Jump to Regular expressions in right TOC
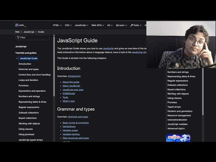Image resolution: width=216 pixels, height=162 pixels. point(178,81)
